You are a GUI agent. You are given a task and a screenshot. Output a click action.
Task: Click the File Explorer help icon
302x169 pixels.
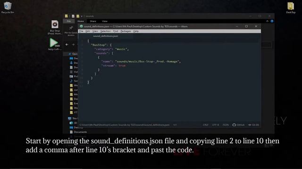(x=272, y=21)
